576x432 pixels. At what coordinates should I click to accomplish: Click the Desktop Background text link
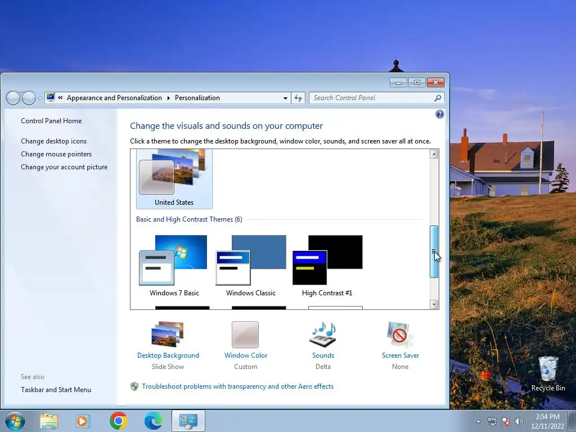(x=168, y=355)
